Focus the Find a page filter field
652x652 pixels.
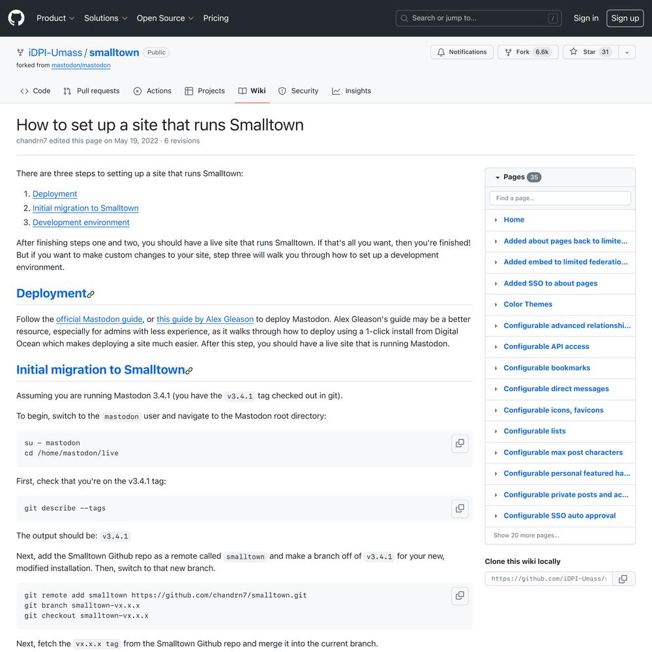click(560, 198)
